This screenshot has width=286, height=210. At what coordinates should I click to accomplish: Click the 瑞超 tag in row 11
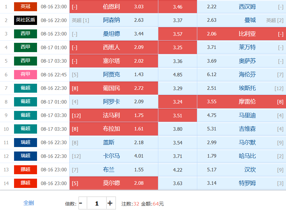[25, 143]
